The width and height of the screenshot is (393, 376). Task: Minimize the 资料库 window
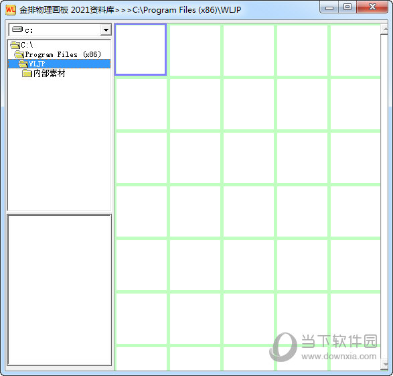(329, 7)
